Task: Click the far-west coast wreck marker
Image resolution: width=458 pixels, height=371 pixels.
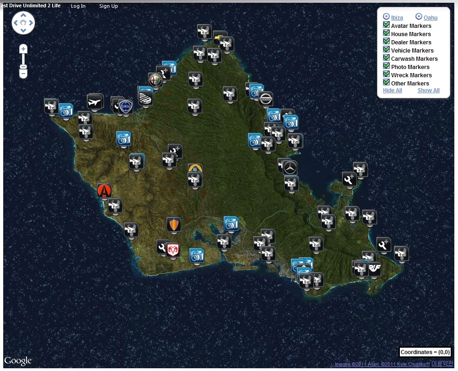Action: click(x=51, y=106)
